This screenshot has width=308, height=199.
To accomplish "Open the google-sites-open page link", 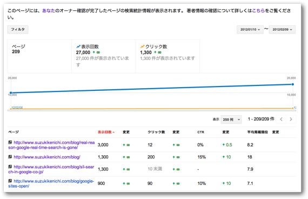I will [51, 183].
